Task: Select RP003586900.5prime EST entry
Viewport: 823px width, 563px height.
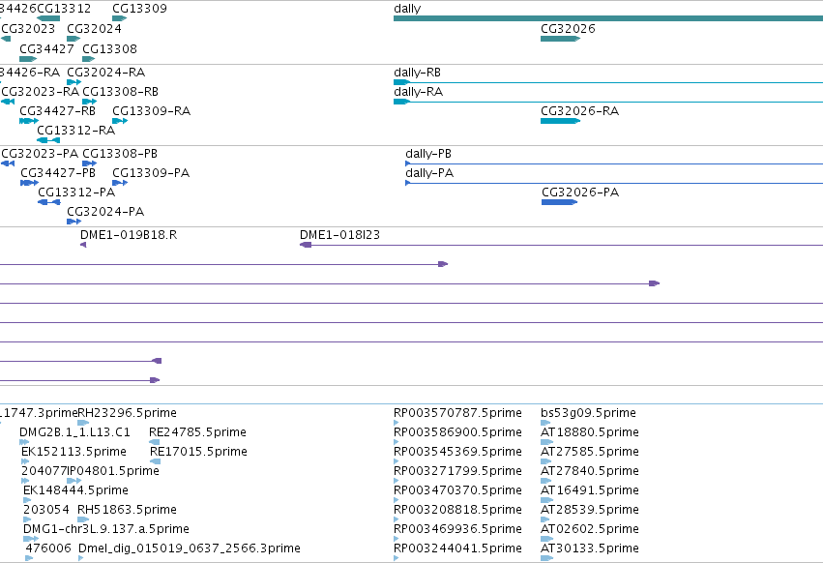Action: coord(457,432)
